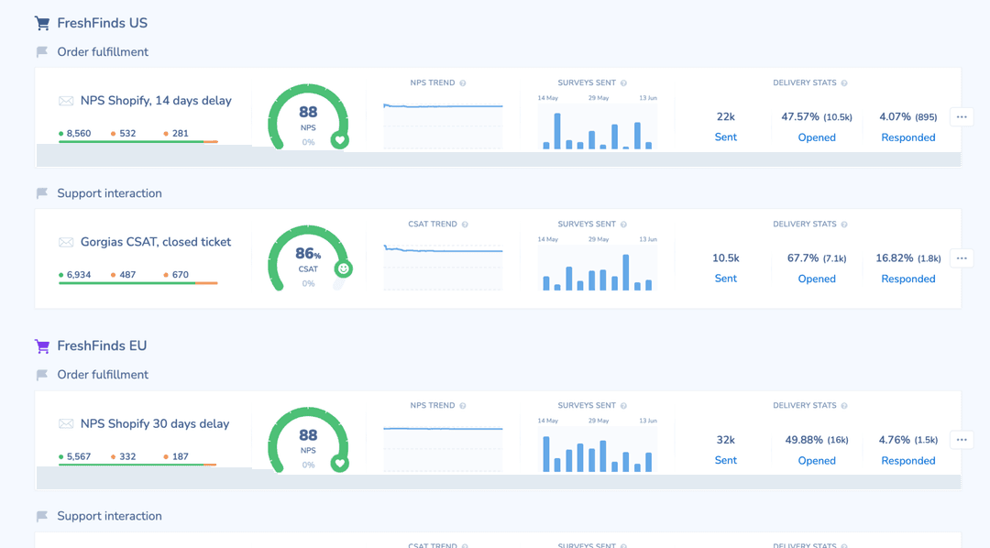
Task: Click response distribution bar under 5,567 counts
Action: tap(138, 466)
